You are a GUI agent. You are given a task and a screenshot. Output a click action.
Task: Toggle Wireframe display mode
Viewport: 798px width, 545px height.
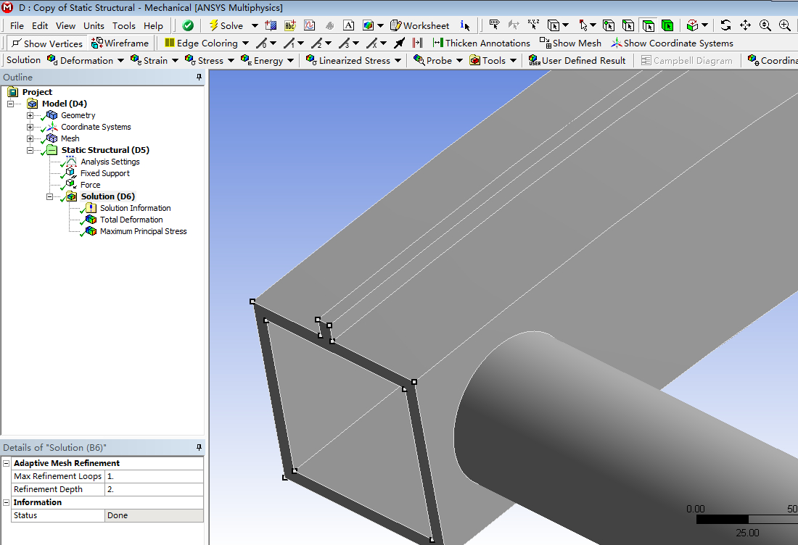[120, 43]
